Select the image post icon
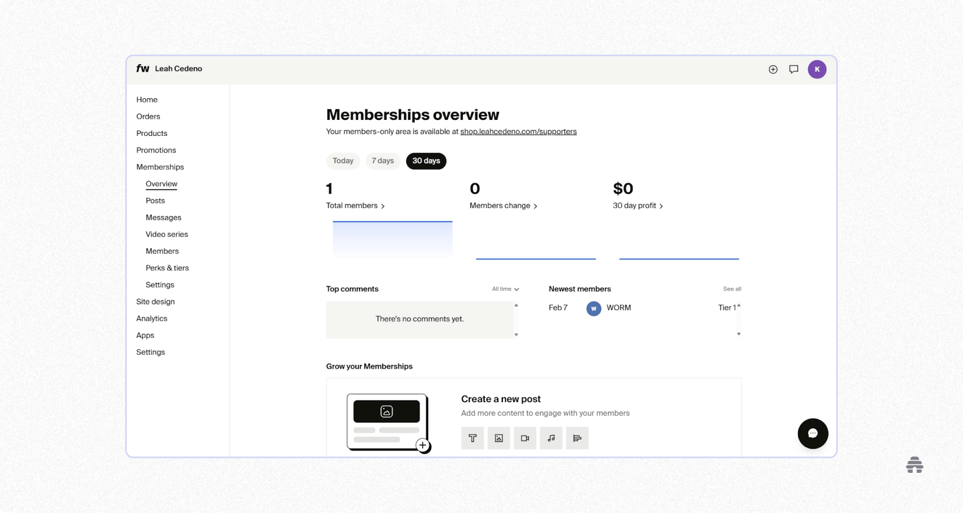 499,438
